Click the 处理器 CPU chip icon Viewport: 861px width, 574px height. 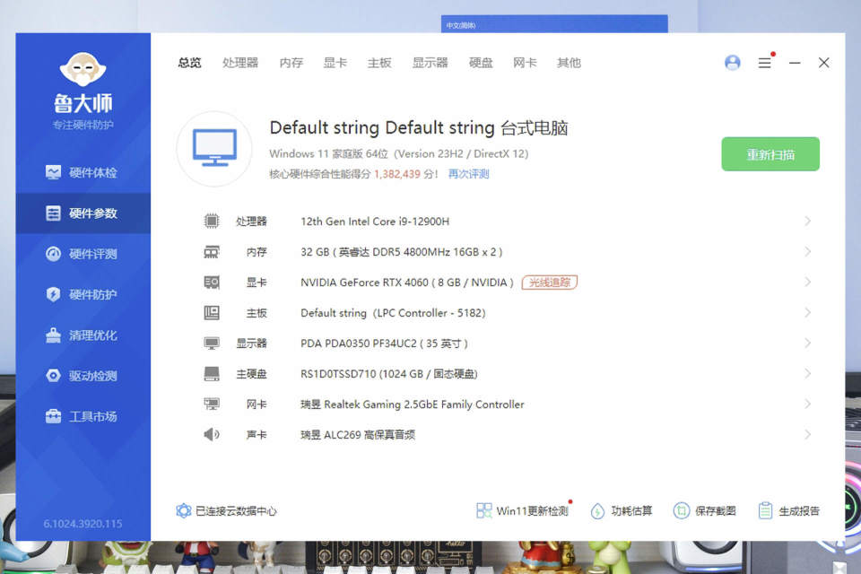pos(212,221)
